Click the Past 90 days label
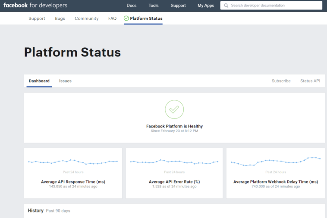 (x=58, y=211)
